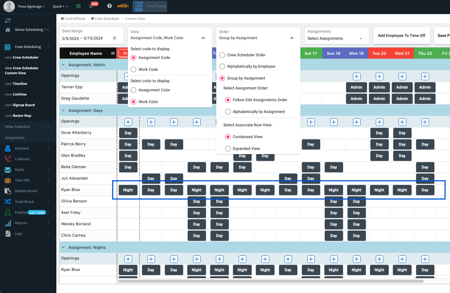
Task: Select Alphabetically by Assignment radio
Action: click(x=228, y=111)
